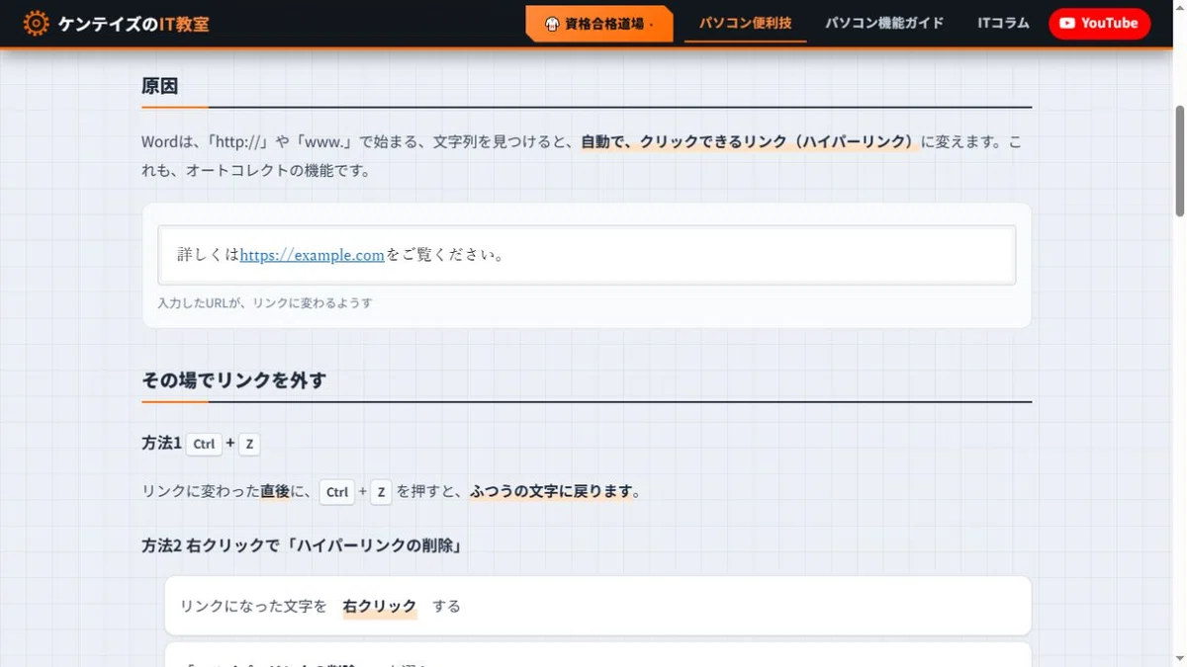Click the orange gear logo icon
This screenshot has width=1187, height=667.
click(36, 24)
